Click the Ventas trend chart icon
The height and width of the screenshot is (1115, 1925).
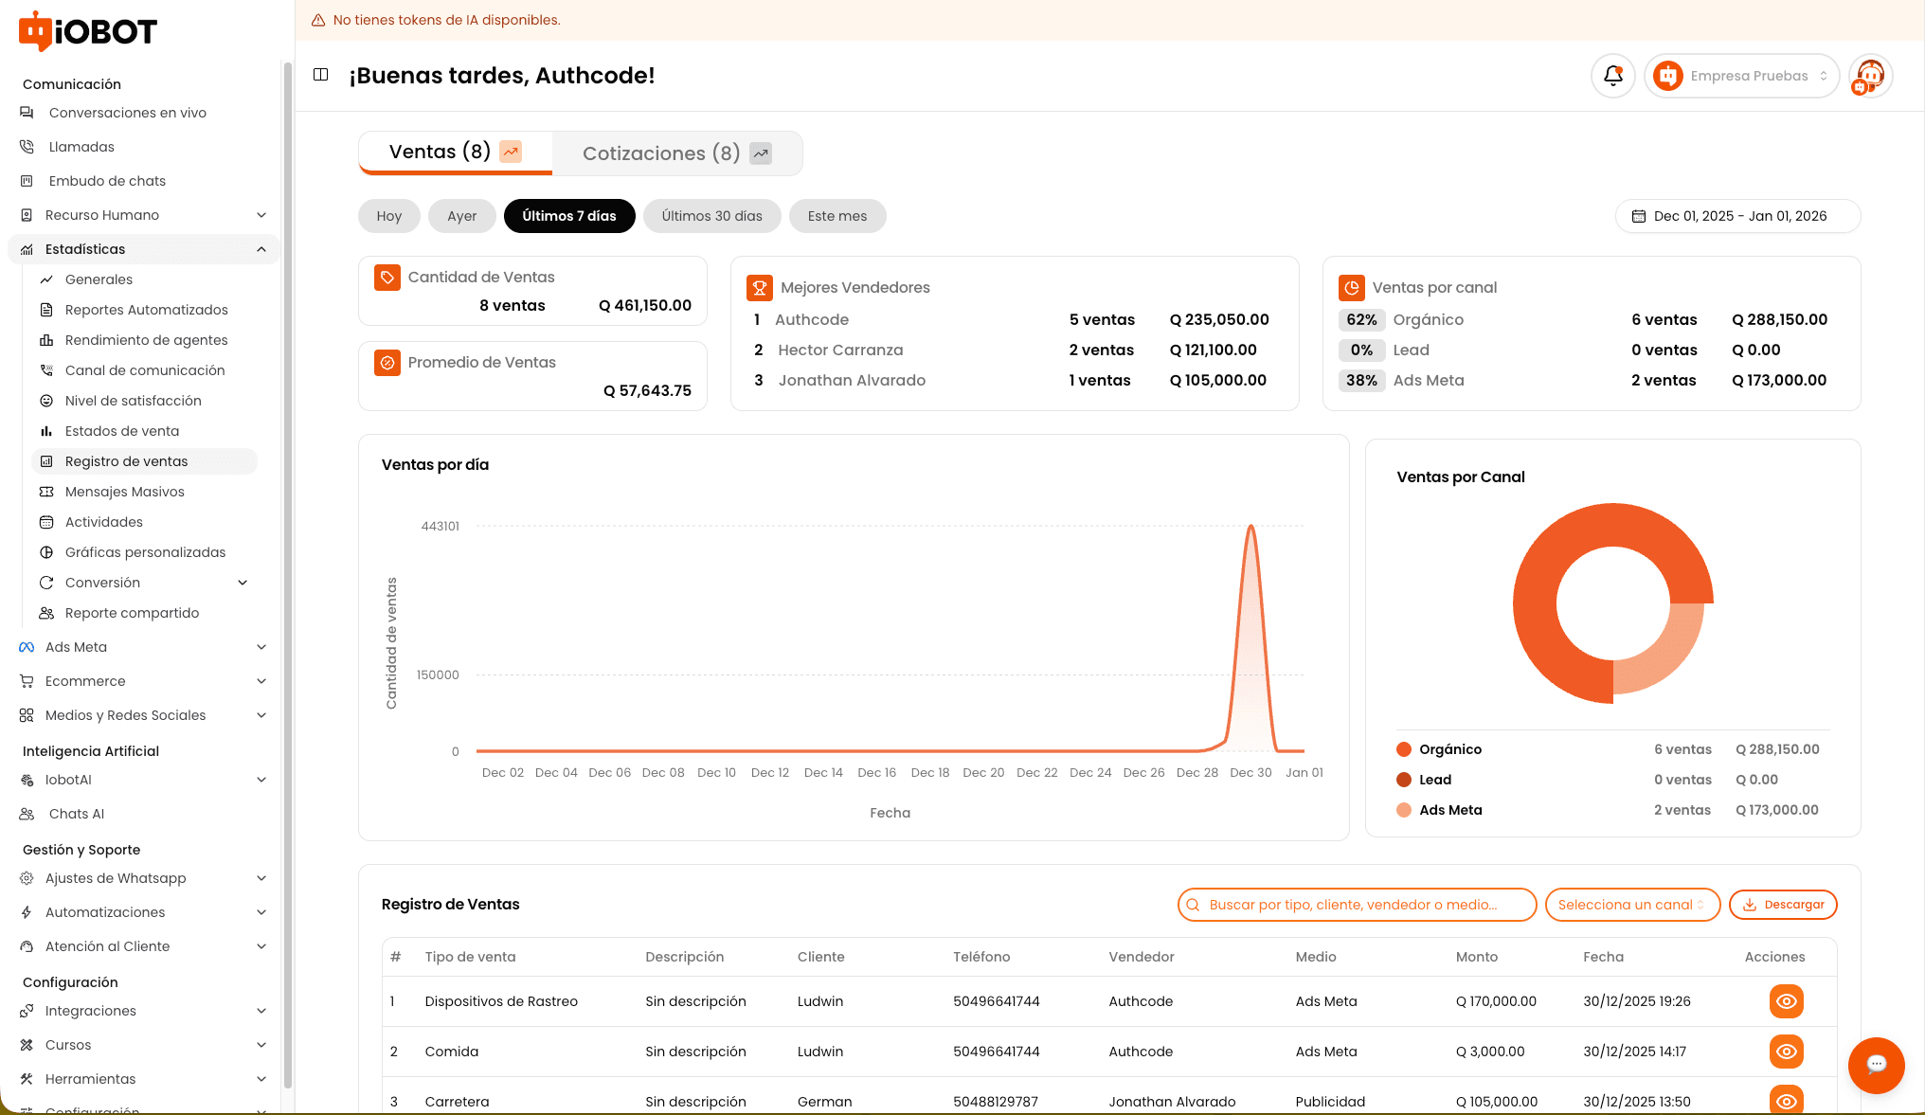511,152
